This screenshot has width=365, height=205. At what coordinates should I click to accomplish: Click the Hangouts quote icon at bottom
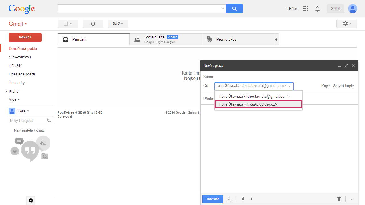(x=31, y=201)
